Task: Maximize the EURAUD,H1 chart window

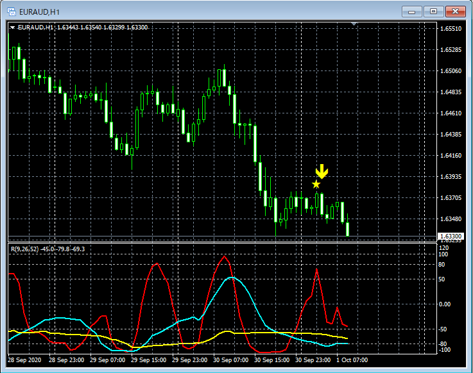Action: [x=433, y=12]
